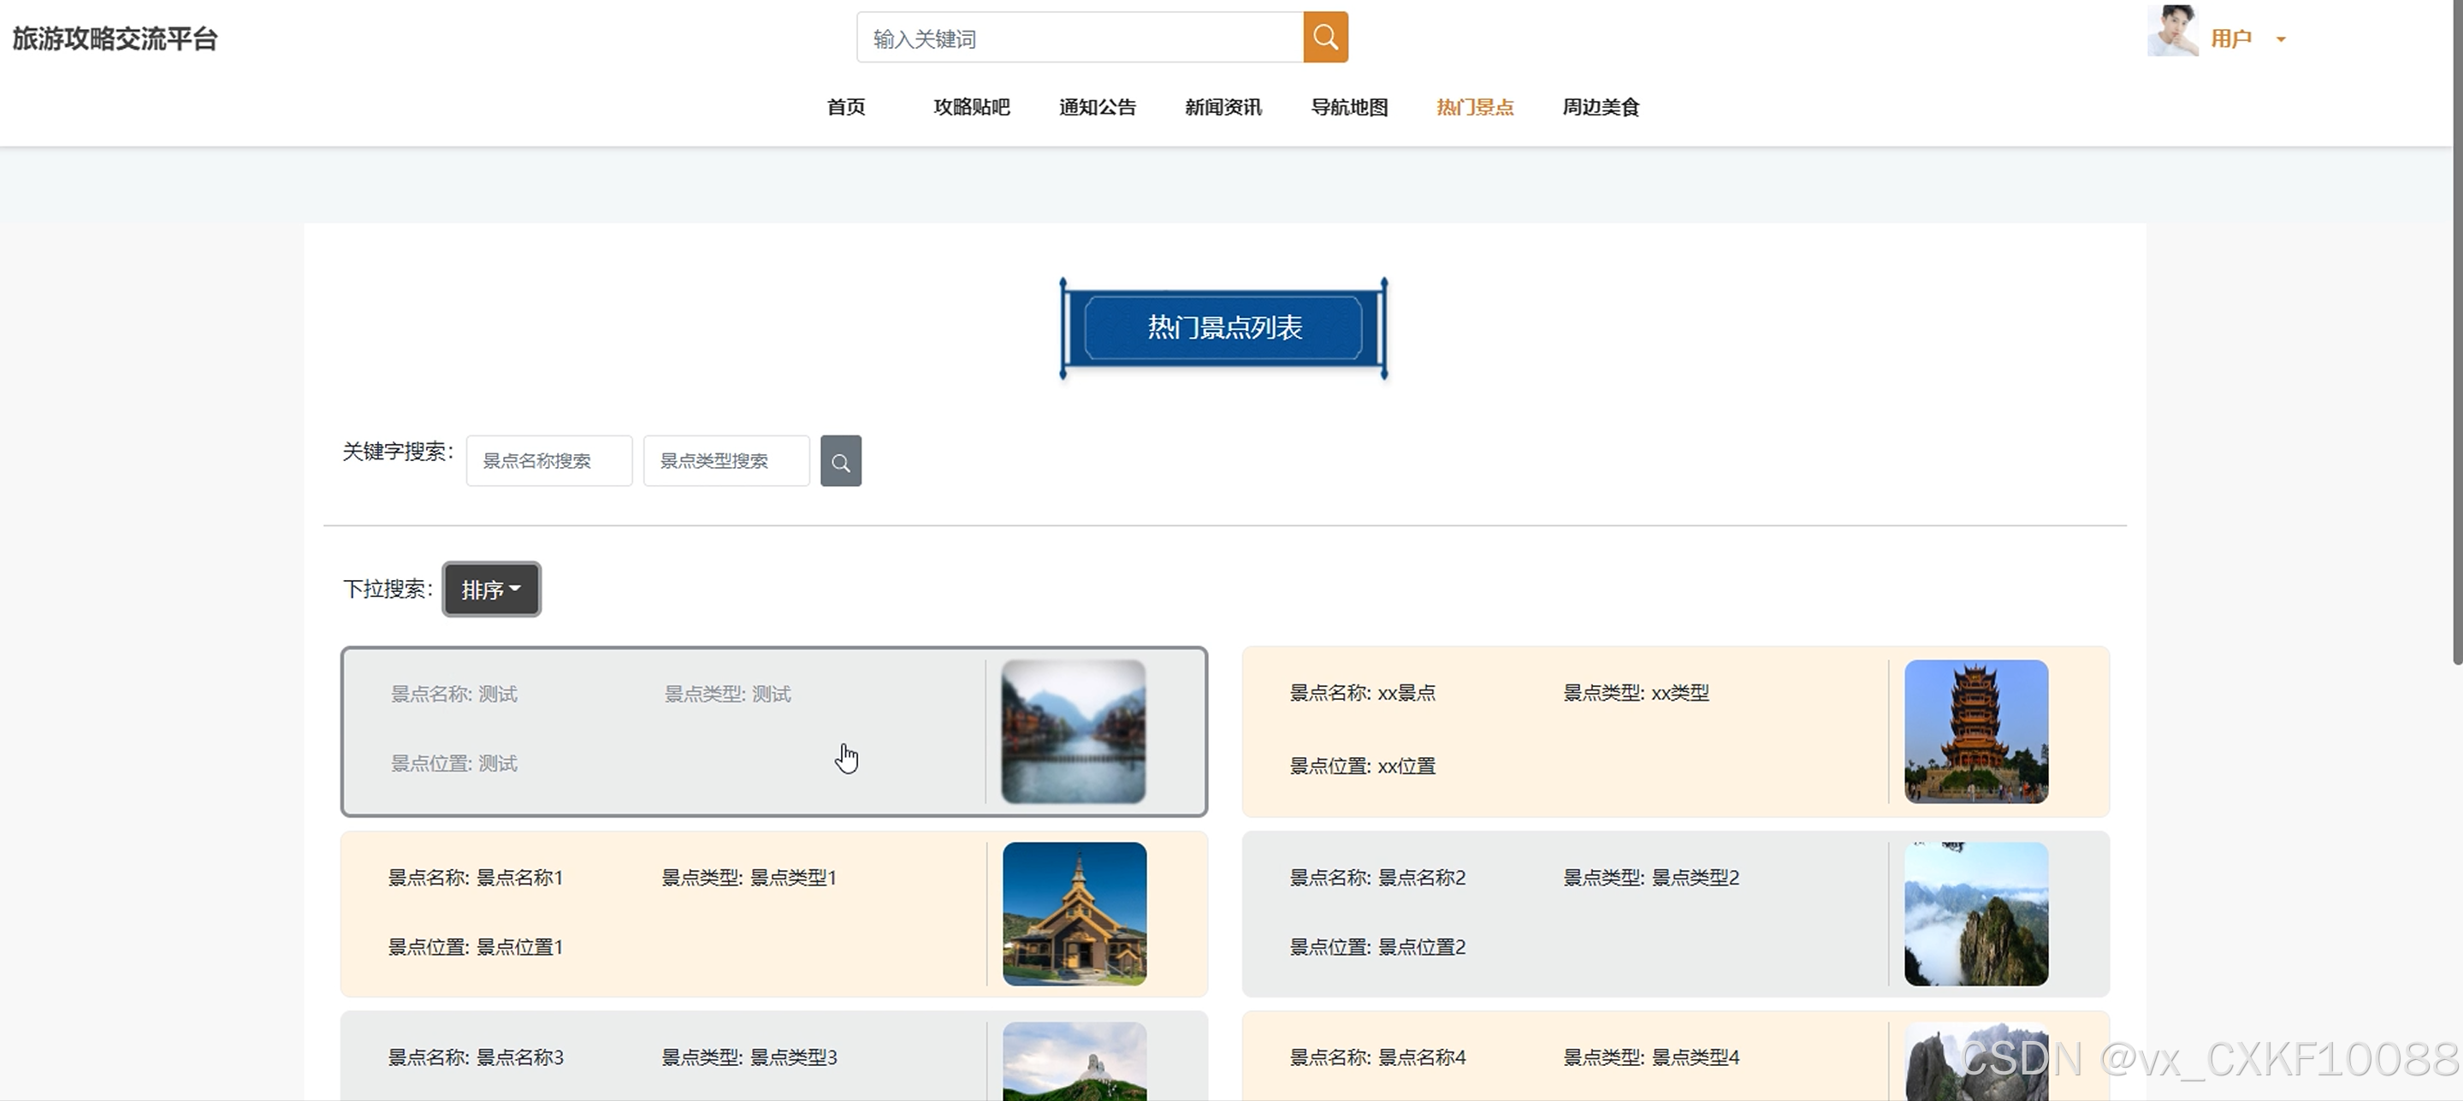Screen dimensions: 2463x1101
Task: Click the 景点类型搜索 input box
Action: (x=725, y=462)
